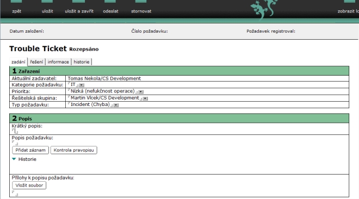
Task: Open the Kategorie požadavku dropdown arrow
Action: [82, 85]
